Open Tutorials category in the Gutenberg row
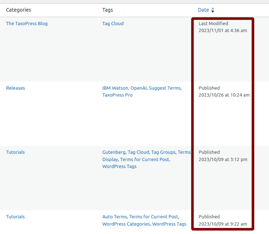269x234 pixels. [x=15, y=152]
